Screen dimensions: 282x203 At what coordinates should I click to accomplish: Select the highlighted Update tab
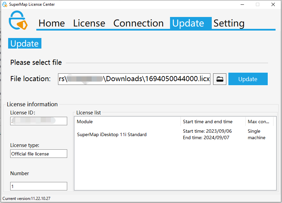188,23
